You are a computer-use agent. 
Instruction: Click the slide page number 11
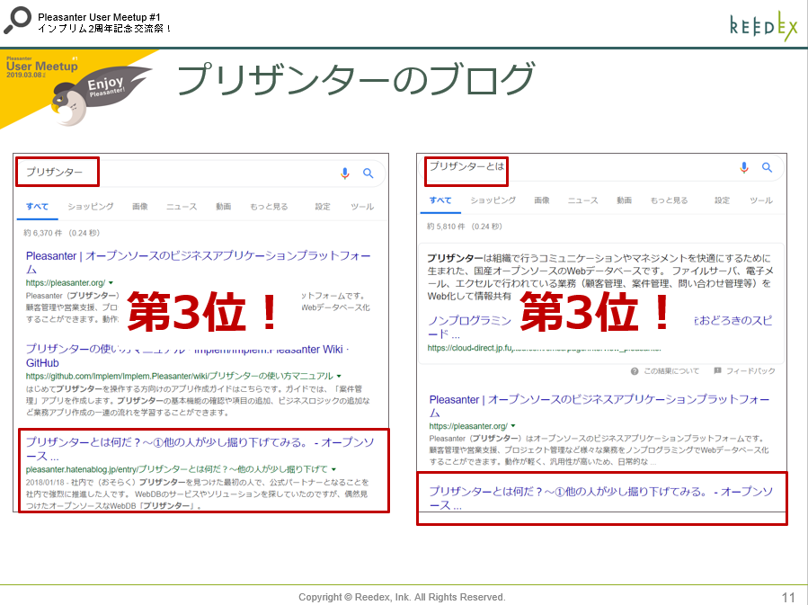coord(788,597)
